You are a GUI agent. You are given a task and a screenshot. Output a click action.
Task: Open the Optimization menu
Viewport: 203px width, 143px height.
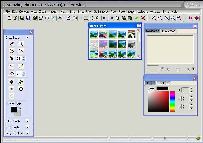coord(101,12)
